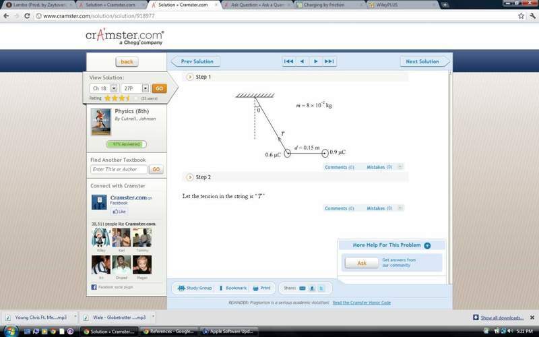539x337 pixels.
Task: Open Step 2 Comments (0) link
Action: click(x=340, y=208)
